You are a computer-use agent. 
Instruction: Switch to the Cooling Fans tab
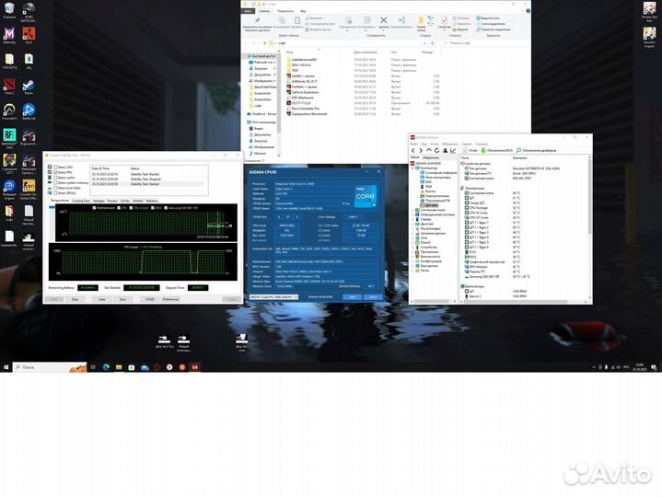click(x=81, y=201)
